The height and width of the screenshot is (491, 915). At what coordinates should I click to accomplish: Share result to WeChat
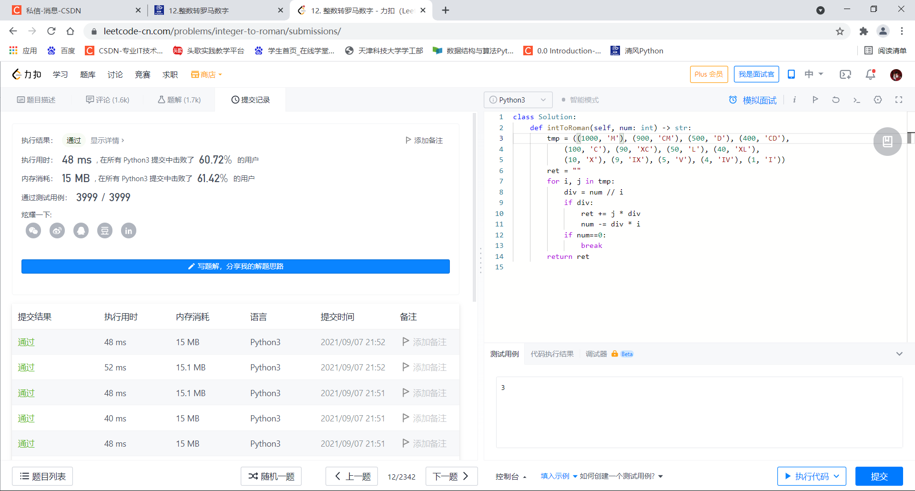click(33, 231)
